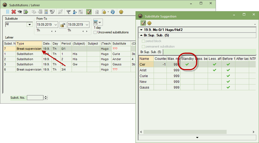The image size is (259, 143).
Task: Click the Subst. No. input field
Action: click(35, 98)
